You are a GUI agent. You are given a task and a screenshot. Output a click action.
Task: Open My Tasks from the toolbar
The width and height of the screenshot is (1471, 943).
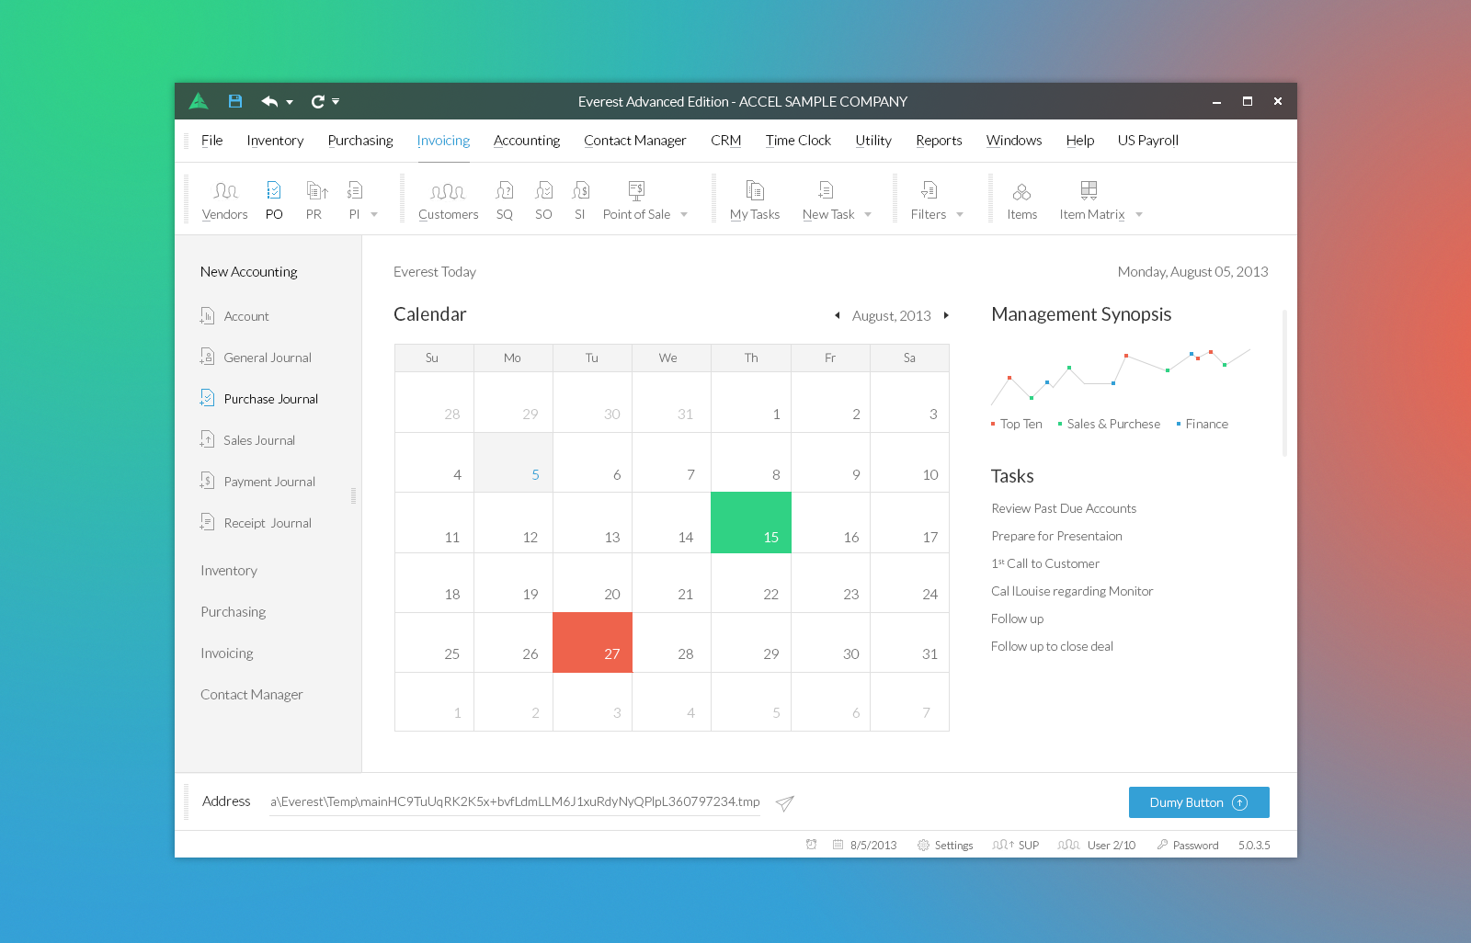[x=755, y=201]
